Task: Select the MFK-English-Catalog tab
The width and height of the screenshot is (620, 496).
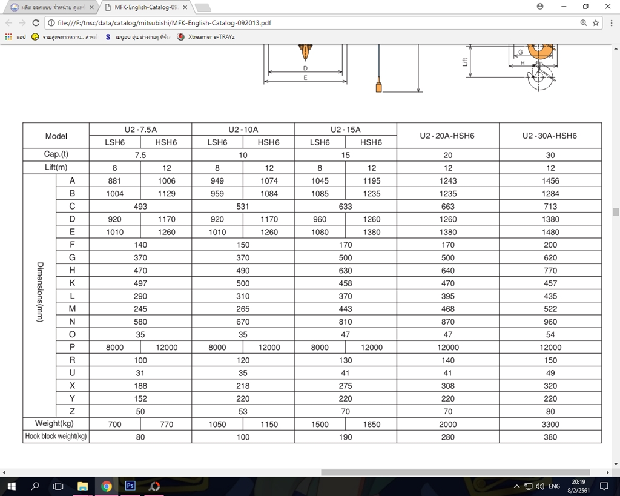Action: pyautogui.click(x=145, y=7)
